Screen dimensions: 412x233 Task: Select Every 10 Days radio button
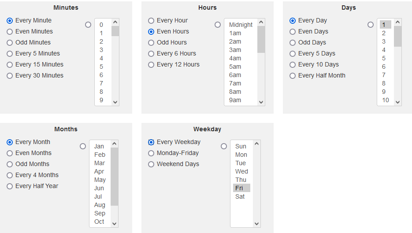tap(293, 65)
